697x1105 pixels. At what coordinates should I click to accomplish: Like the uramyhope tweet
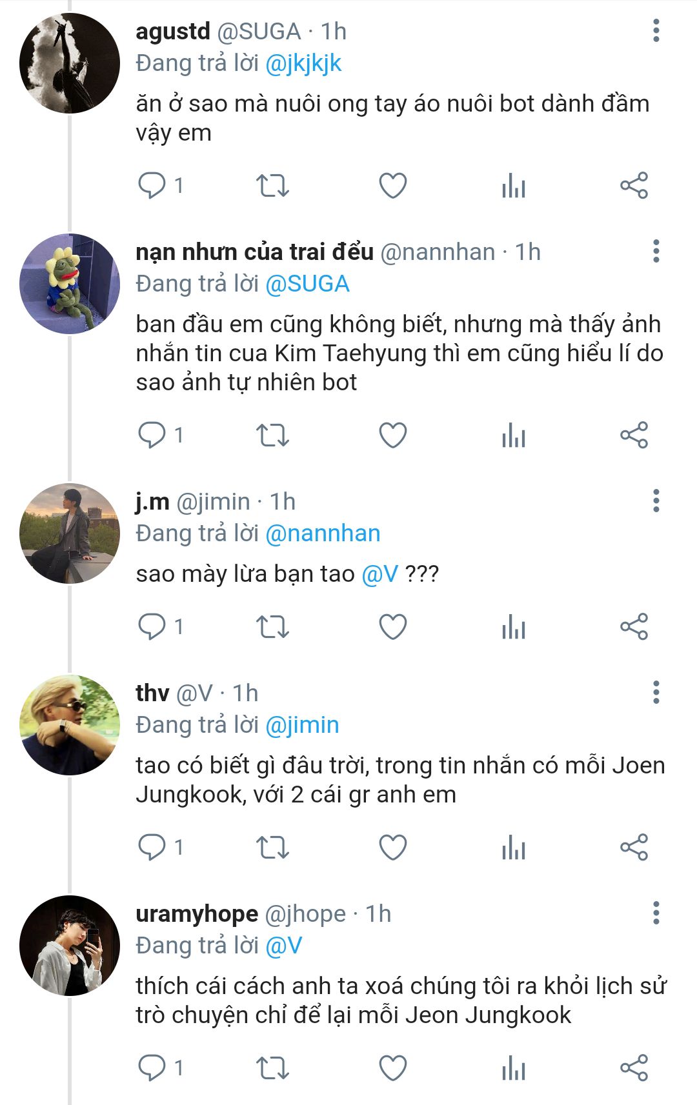click(392, 1068)
